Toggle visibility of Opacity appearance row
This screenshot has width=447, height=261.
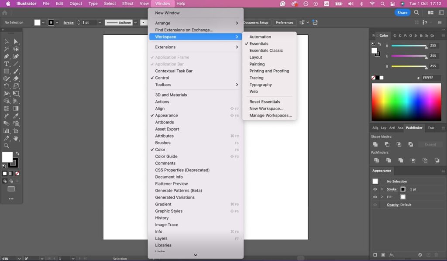(x=375, y=205)
